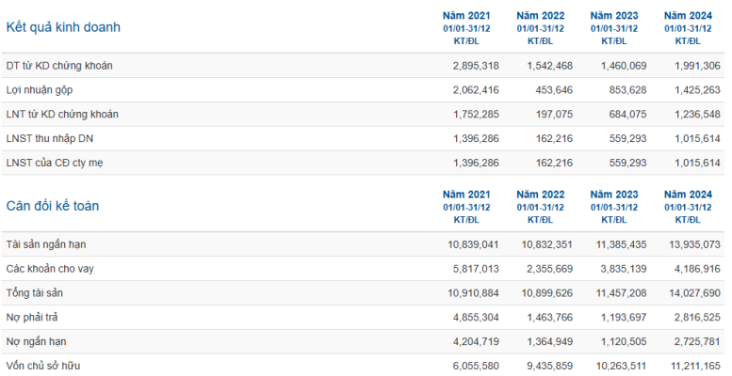This screenshot has width=732, height=376.
Task: Click the Kết quả kinh doanh heading
Action: (63, 27)
